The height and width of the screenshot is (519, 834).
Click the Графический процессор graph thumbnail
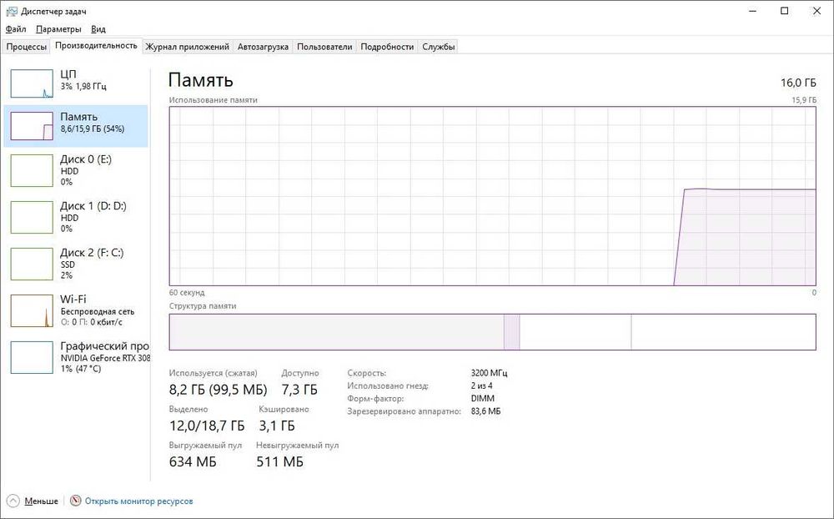32,358
